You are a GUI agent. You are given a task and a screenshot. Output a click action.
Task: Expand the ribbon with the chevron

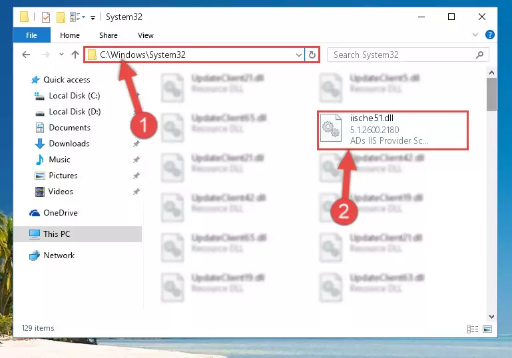(475, 35)
